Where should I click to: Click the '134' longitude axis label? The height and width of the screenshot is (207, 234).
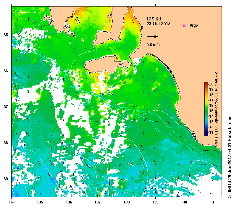pyautogui.click(x=11, y=202)
